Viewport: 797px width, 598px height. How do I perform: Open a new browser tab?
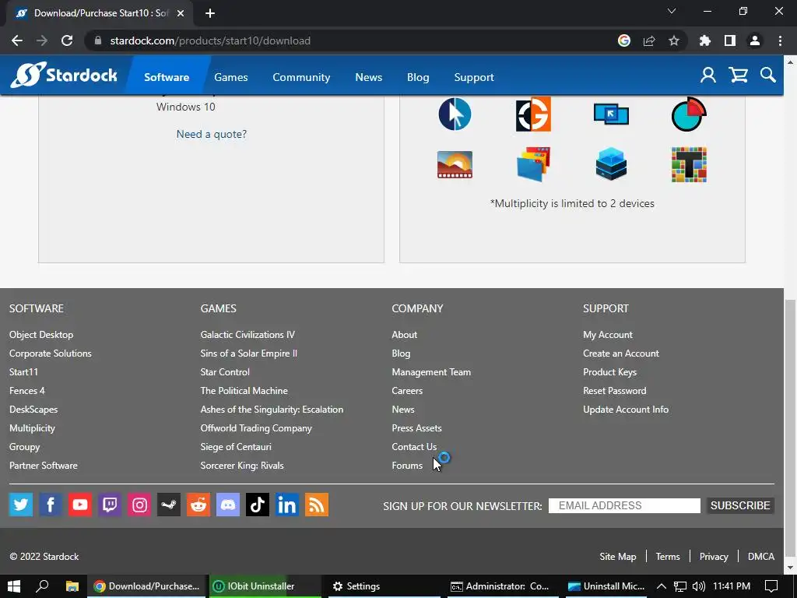click(210, 13)
